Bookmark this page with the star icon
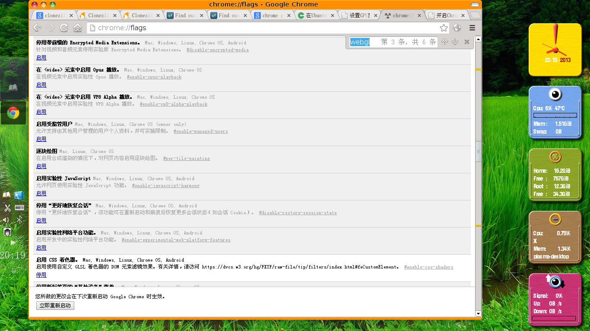 click(x=444, y=28)
